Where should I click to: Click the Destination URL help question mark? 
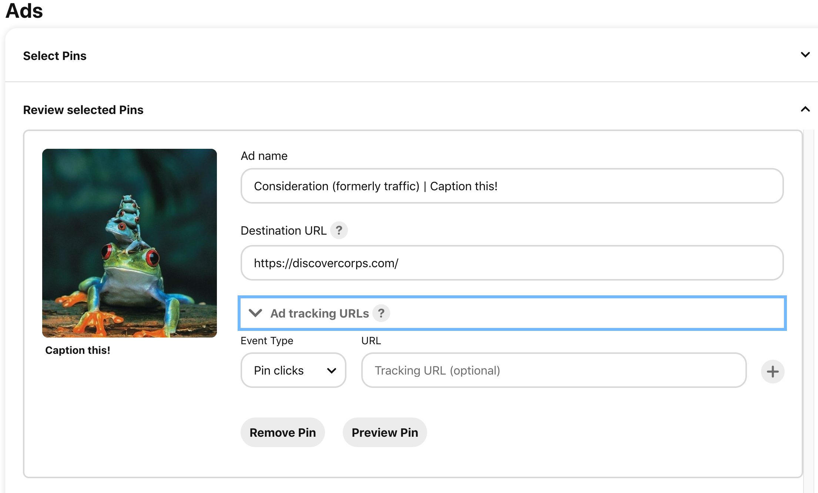click(x=339, y=230)
